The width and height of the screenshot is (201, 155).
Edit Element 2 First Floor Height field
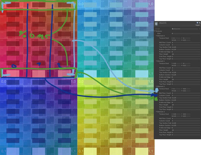coord(186,107)
